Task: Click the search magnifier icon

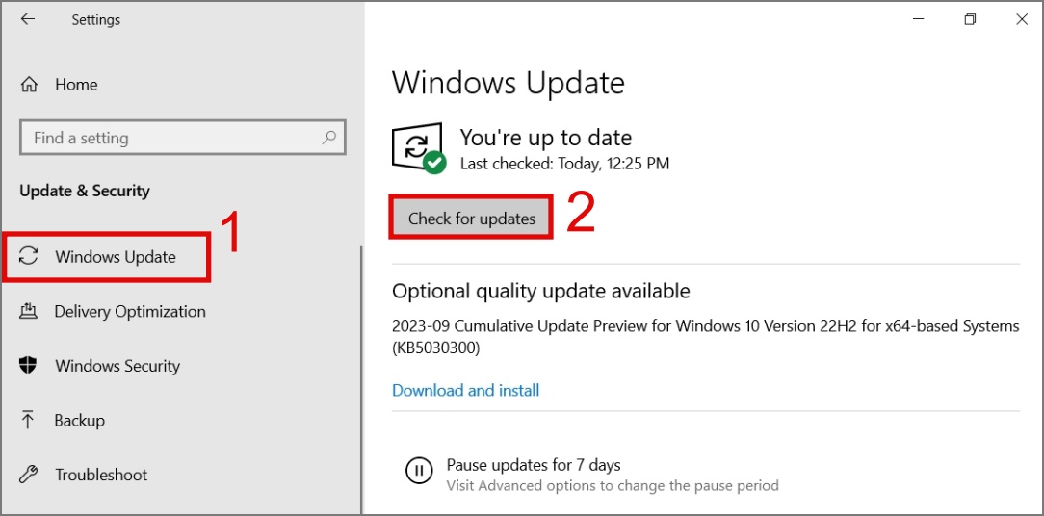Action: coord(329,138)
